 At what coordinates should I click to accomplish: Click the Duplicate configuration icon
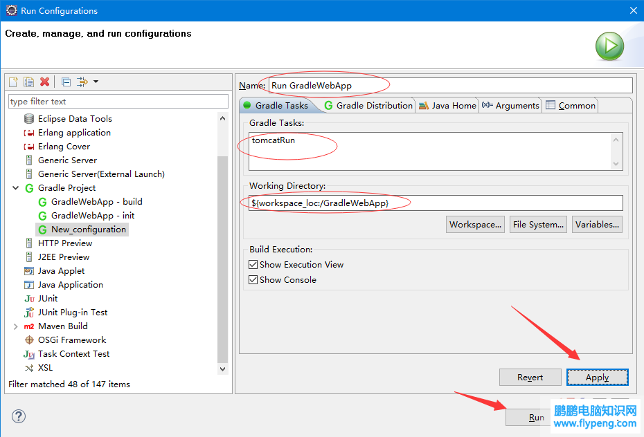pyautogui.click(x=29, y=82)
